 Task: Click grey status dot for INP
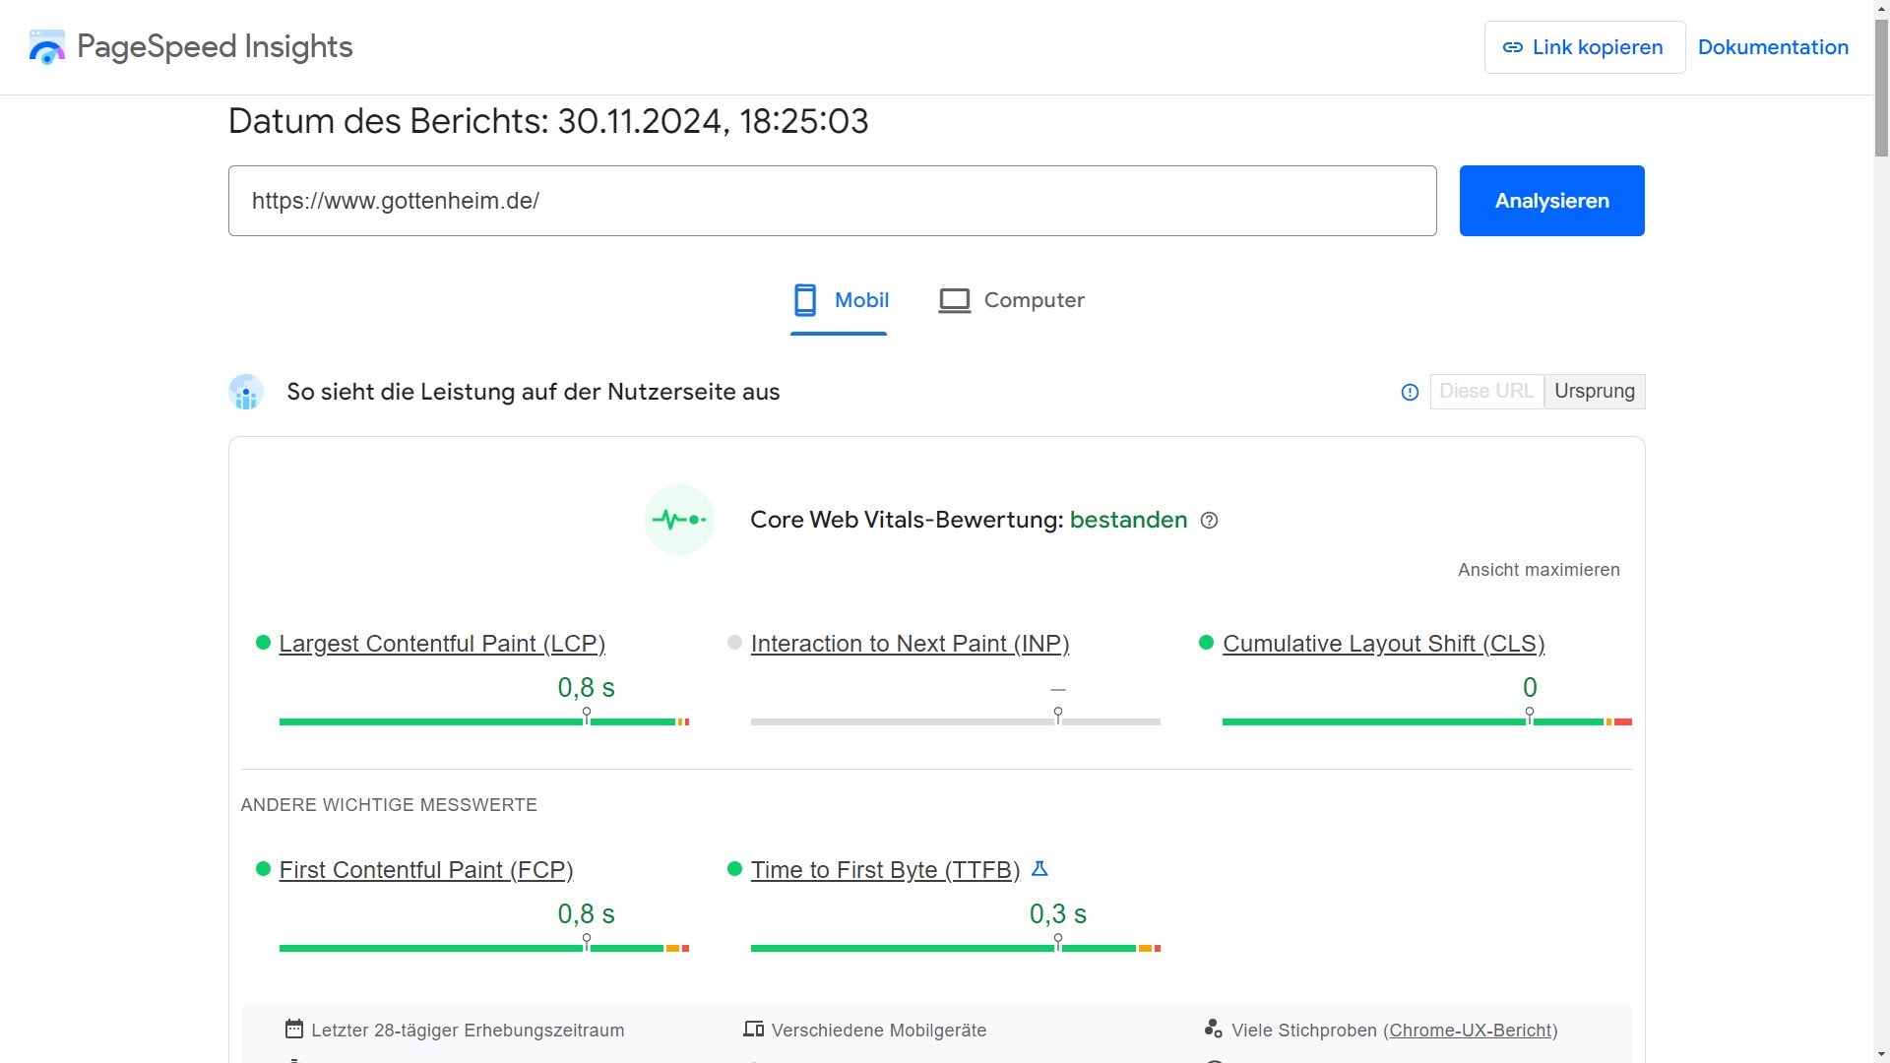pyautogui.click(x=734, y=643)
